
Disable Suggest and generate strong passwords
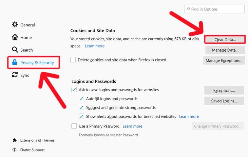pyautogui.click(x=81, y=107)
